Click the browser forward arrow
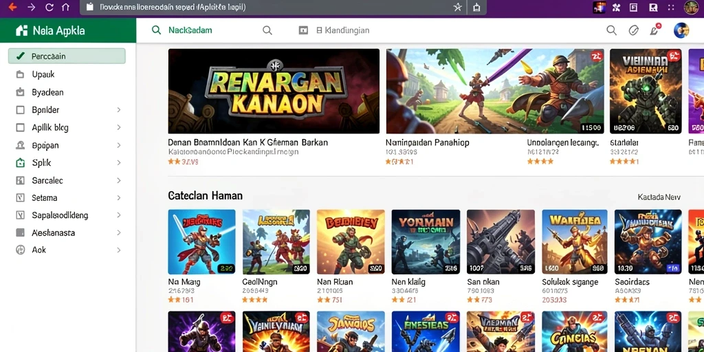The image size is (704, 352). pyautogui.click(x=31, y=7)
